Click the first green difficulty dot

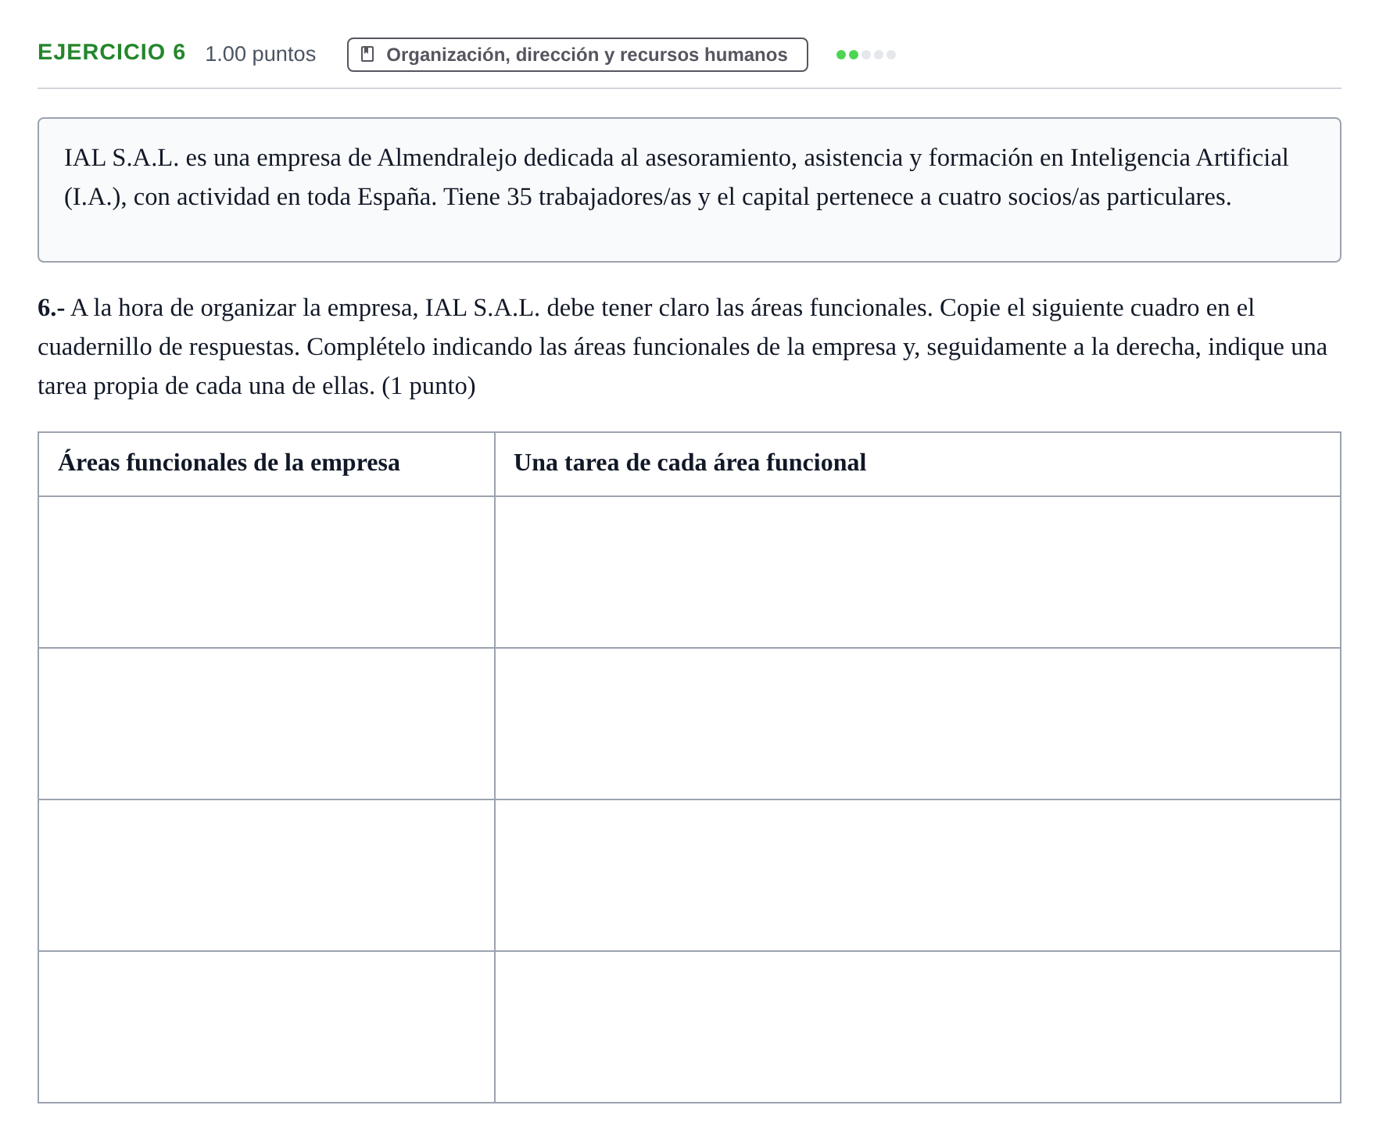pos(841,55)
